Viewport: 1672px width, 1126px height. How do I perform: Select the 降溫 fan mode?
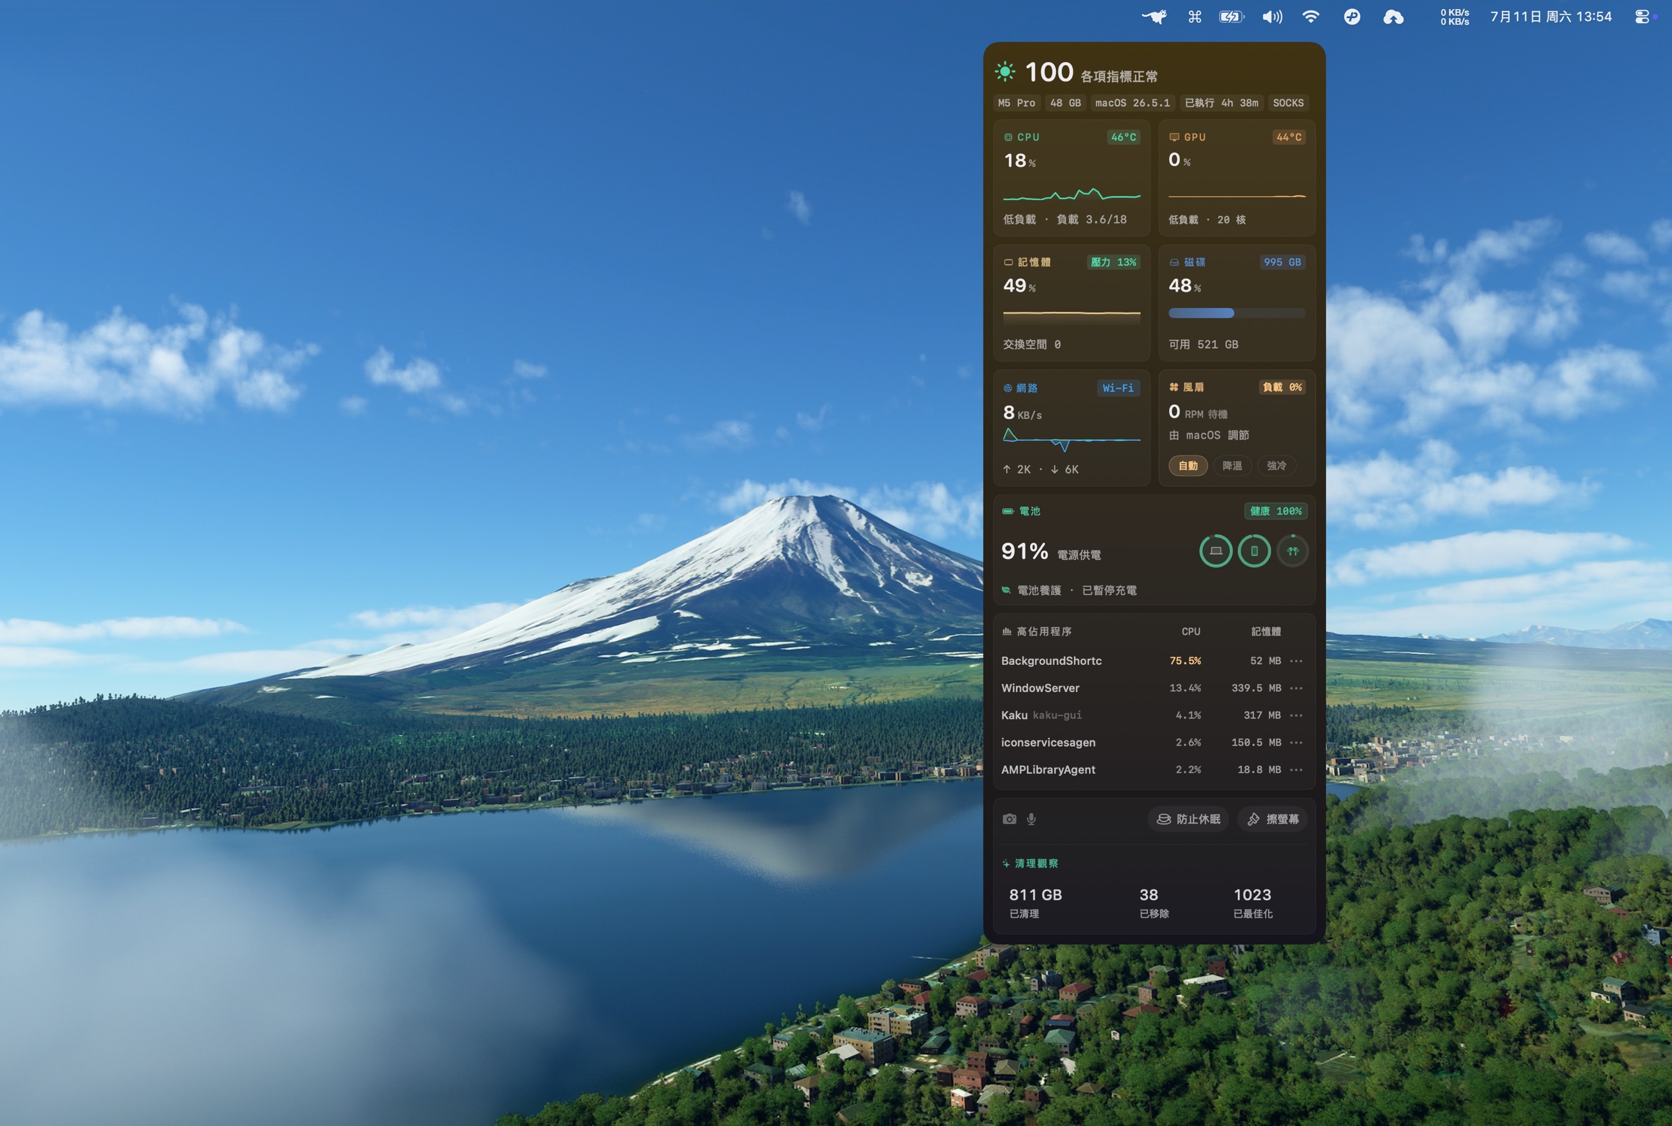[1232, 466]
